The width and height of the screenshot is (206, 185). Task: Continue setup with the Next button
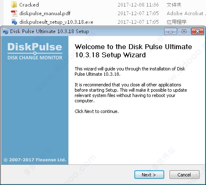click(x=149, y=175)
